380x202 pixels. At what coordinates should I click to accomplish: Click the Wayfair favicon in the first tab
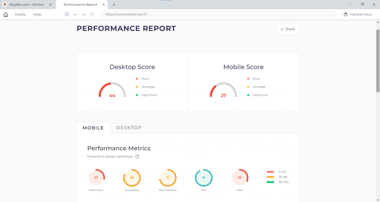coord(5,4)
